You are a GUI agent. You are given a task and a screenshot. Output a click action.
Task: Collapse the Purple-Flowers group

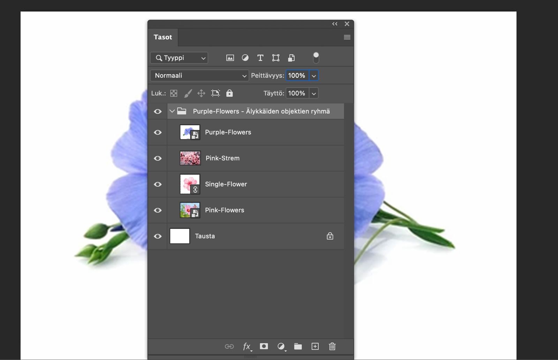click(x=172, y=112)
